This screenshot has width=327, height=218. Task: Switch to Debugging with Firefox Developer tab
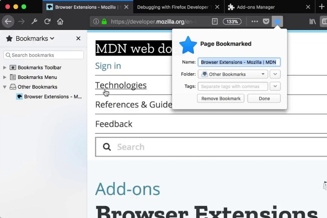point(174,7)
